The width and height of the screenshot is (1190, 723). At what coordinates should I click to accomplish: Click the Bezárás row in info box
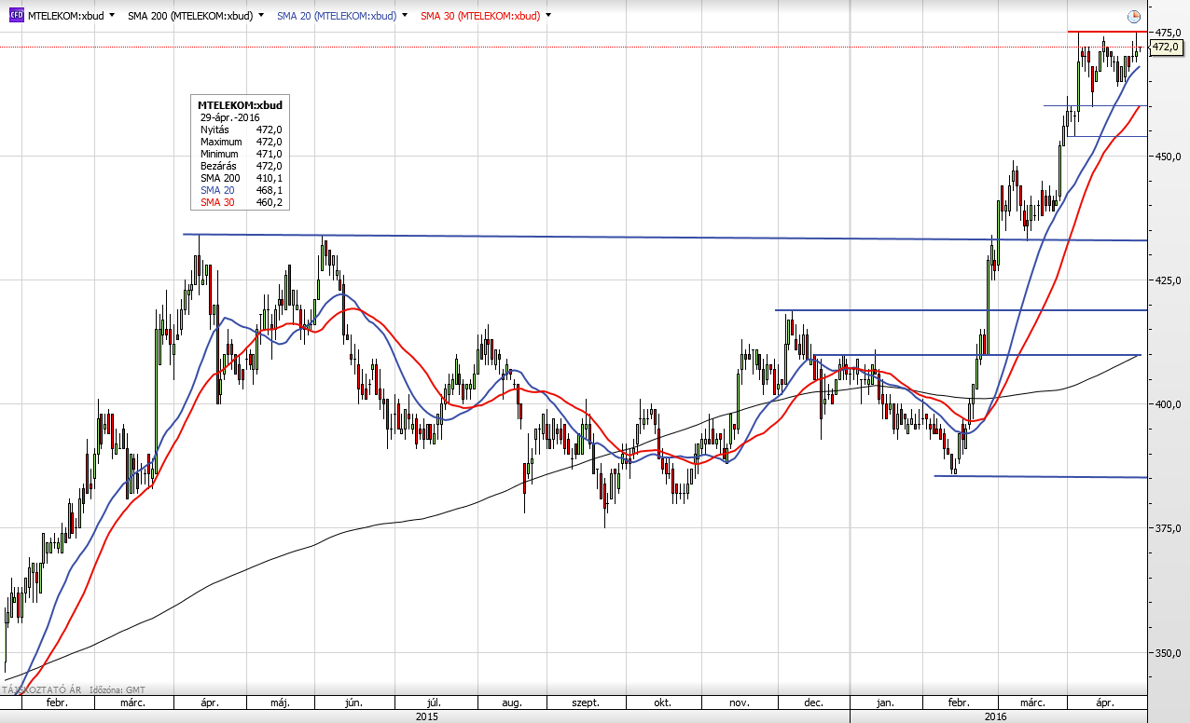point(241,166)
